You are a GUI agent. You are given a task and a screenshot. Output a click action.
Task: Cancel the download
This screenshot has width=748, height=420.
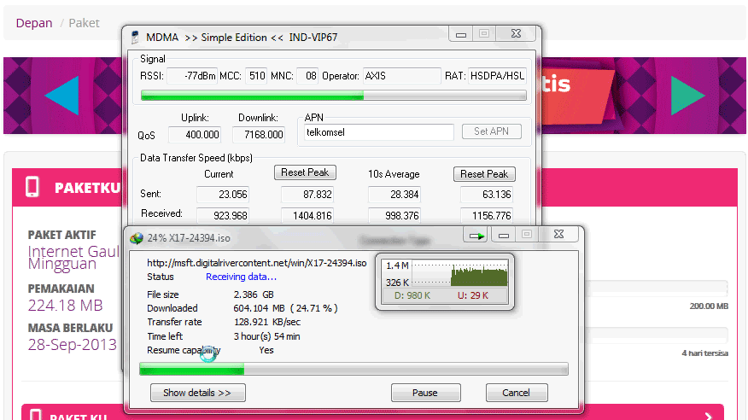(516, 393)
